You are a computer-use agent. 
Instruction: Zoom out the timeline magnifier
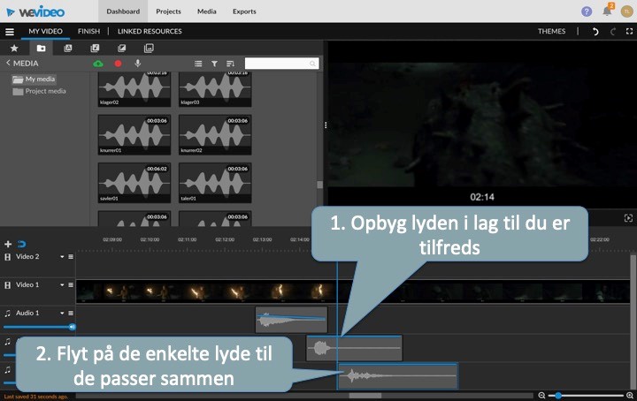541,396
